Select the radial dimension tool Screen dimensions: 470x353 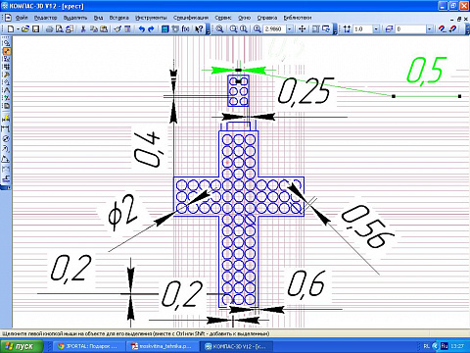click(6, 149)
